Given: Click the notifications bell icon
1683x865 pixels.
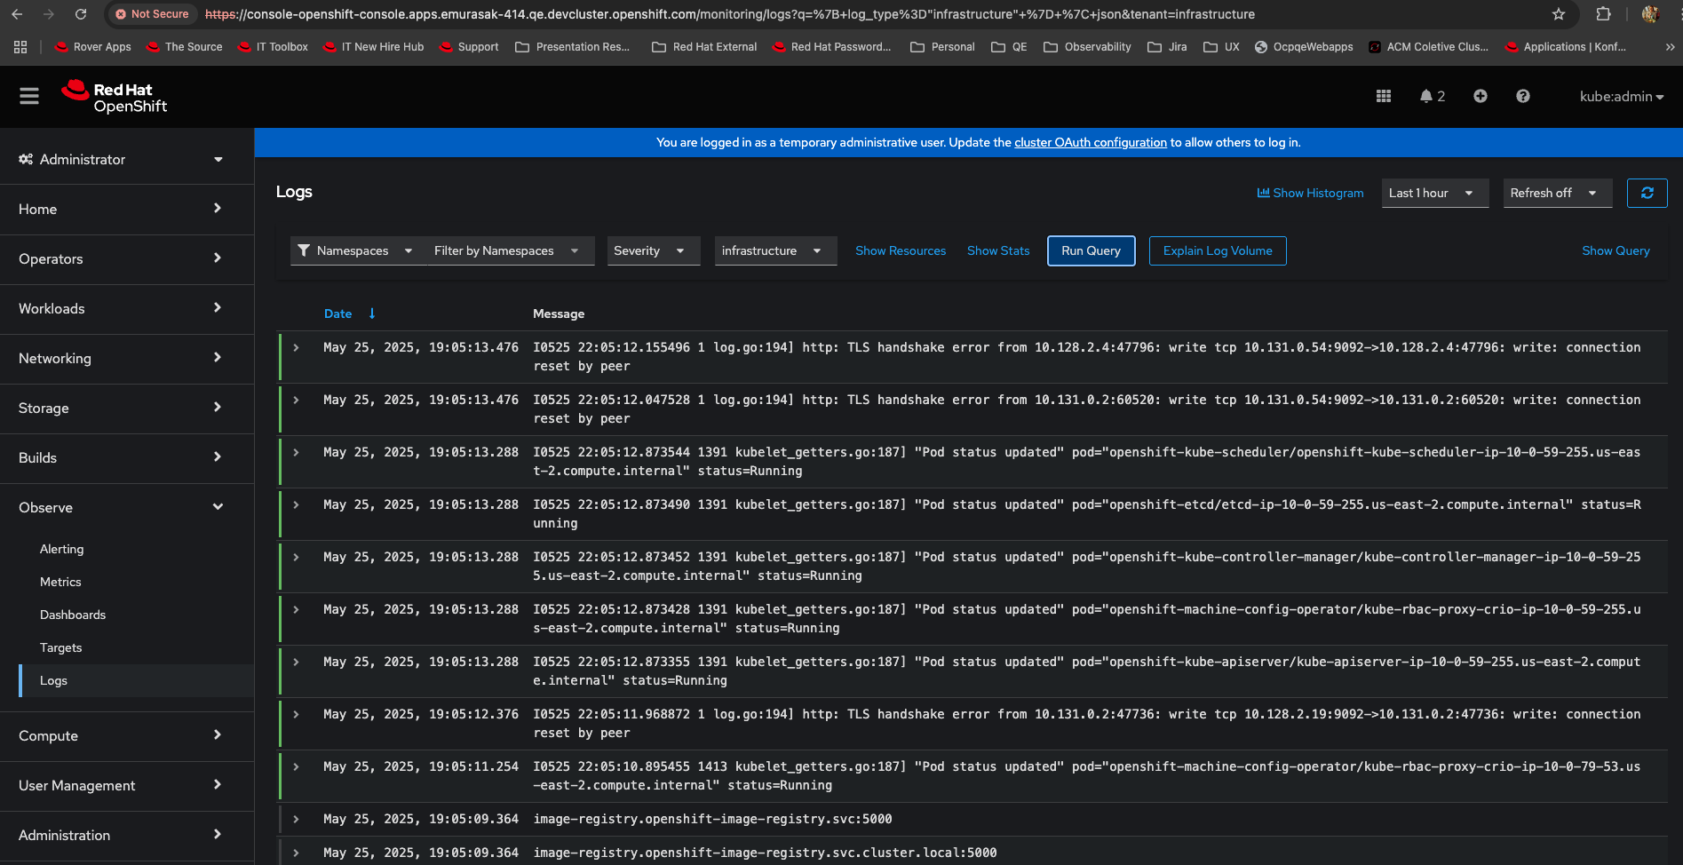Looking at the screenshot, I should (1425, 96).
